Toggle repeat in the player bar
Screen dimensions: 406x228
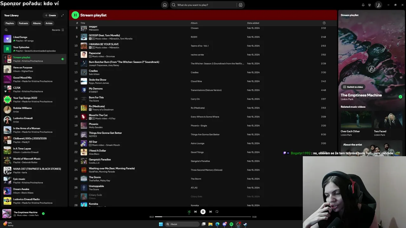pos(217,212)
